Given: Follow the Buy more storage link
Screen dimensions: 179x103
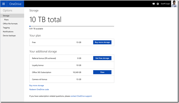Looking at the screenshot, I should [37, 85].
